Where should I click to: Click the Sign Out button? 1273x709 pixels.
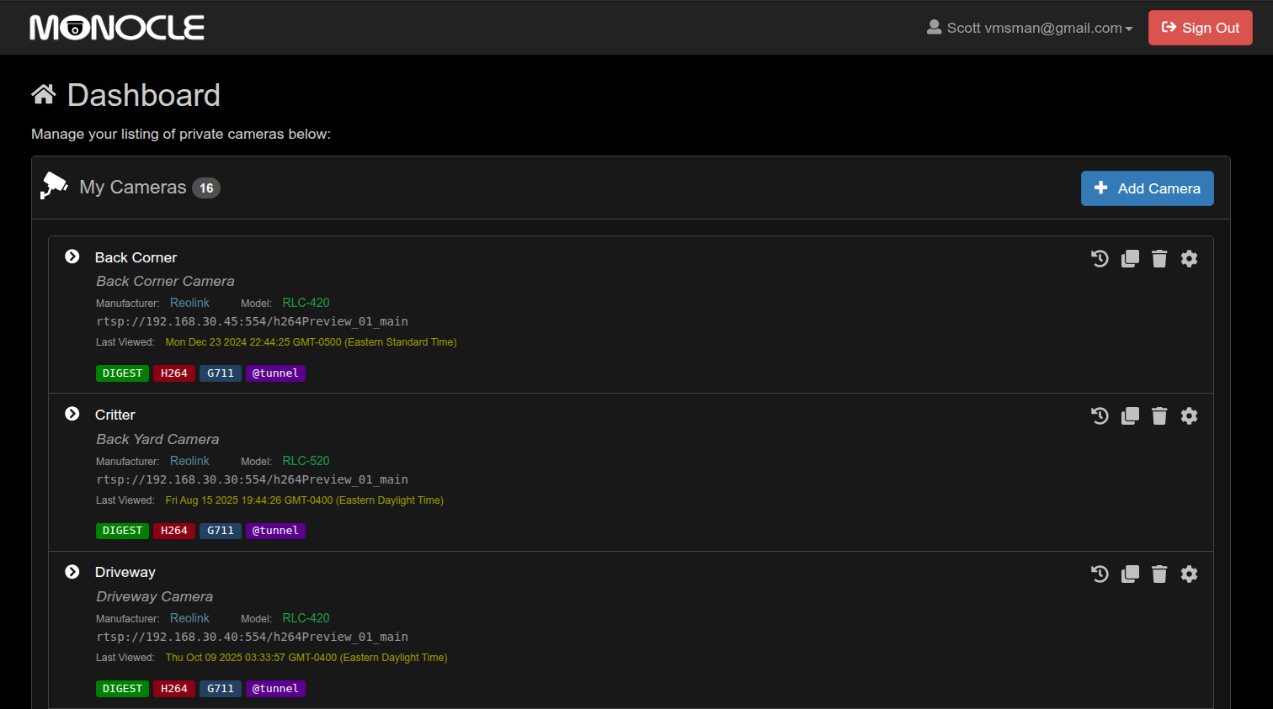tap(1200, 28)
